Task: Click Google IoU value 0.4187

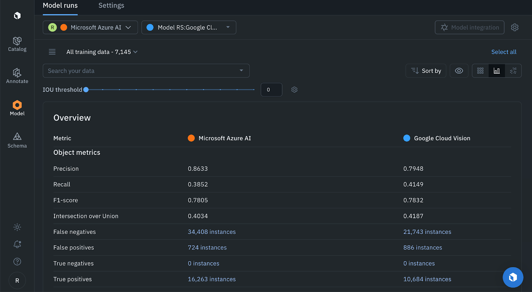Action: coord(413,216)
